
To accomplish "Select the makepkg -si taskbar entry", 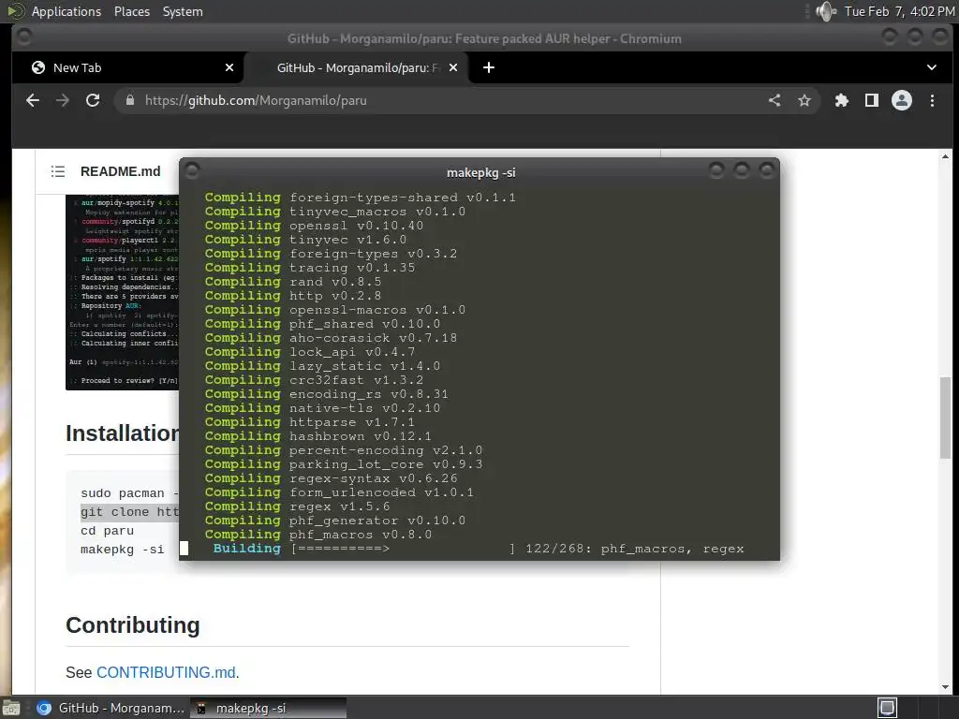I will tap(268, 708).
